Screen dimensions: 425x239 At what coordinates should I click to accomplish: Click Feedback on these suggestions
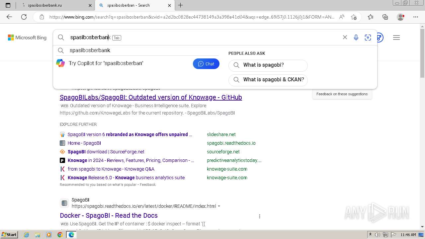(x=342, y=94)
